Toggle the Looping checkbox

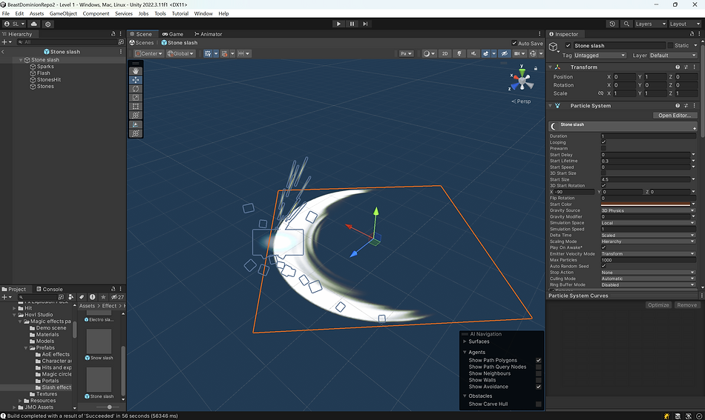point(603,142)
